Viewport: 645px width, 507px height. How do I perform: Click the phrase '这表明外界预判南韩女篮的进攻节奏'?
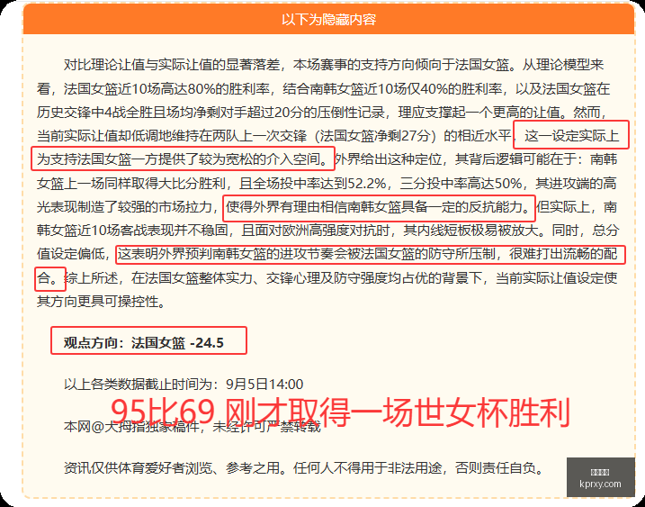[x=226, y=254]
